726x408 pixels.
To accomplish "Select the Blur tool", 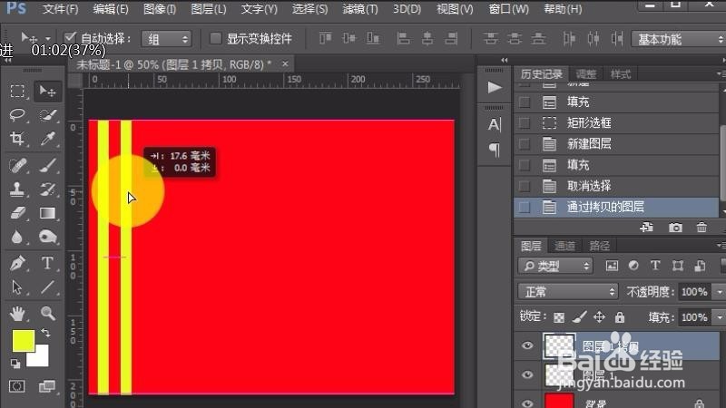I will tap(17, 237).
